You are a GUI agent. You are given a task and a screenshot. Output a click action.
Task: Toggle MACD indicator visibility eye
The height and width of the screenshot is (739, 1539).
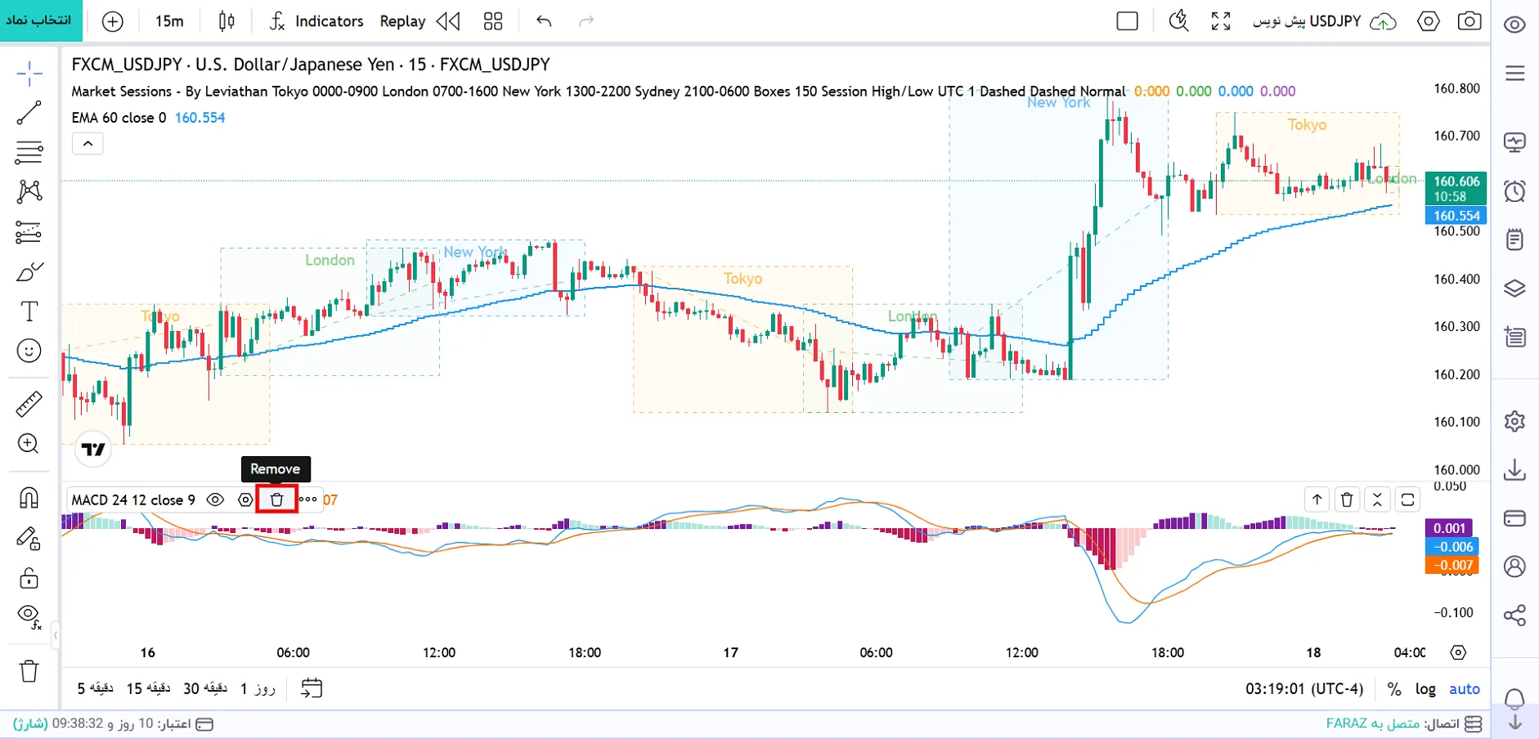215,499
